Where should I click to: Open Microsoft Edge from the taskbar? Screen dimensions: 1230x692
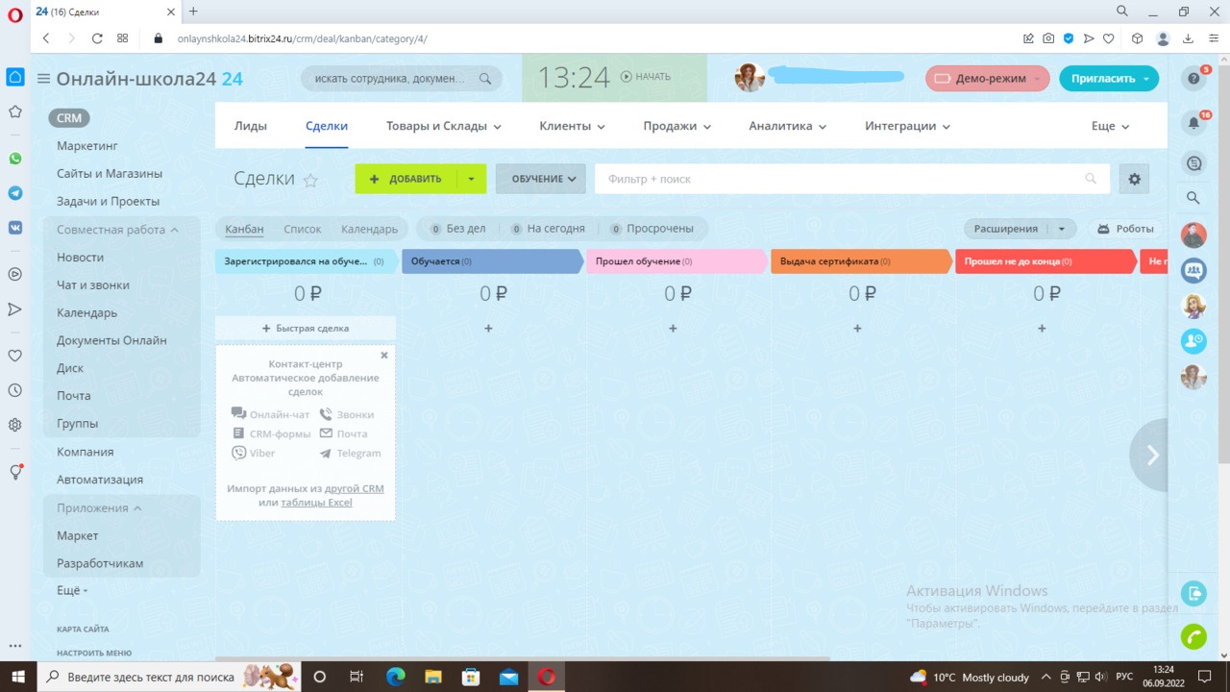395,677
